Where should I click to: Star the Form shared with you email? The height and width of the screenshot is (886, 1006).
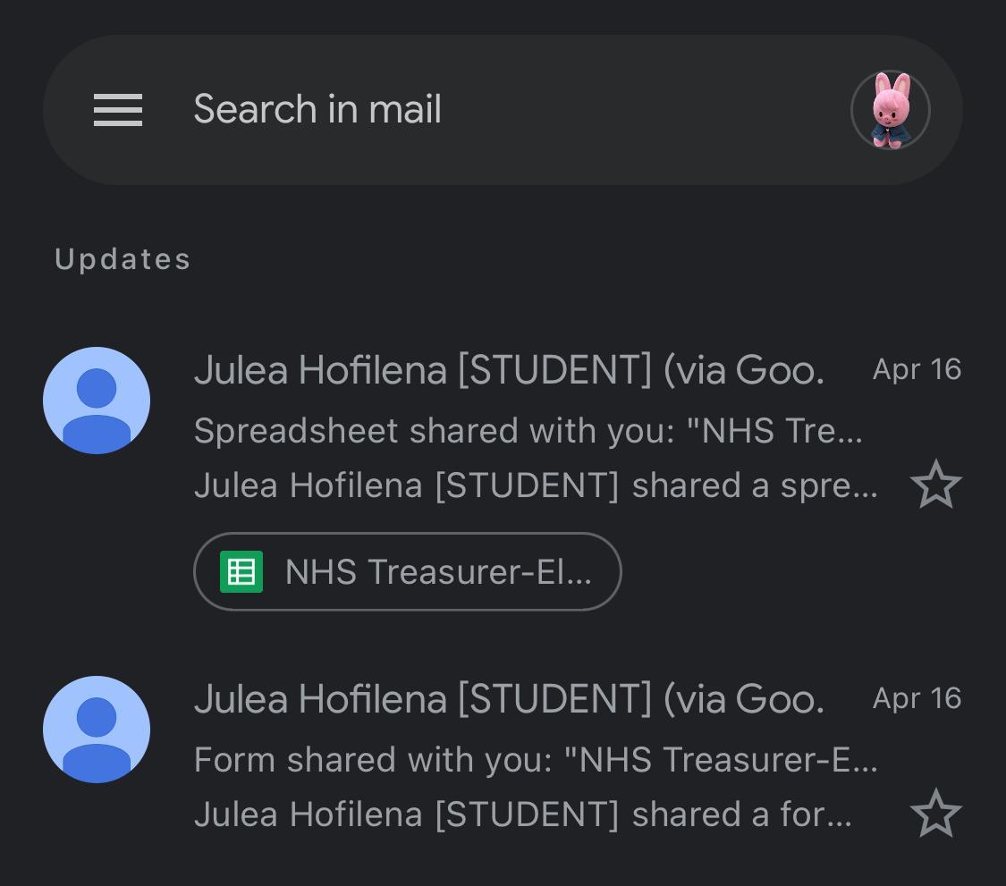935,814
